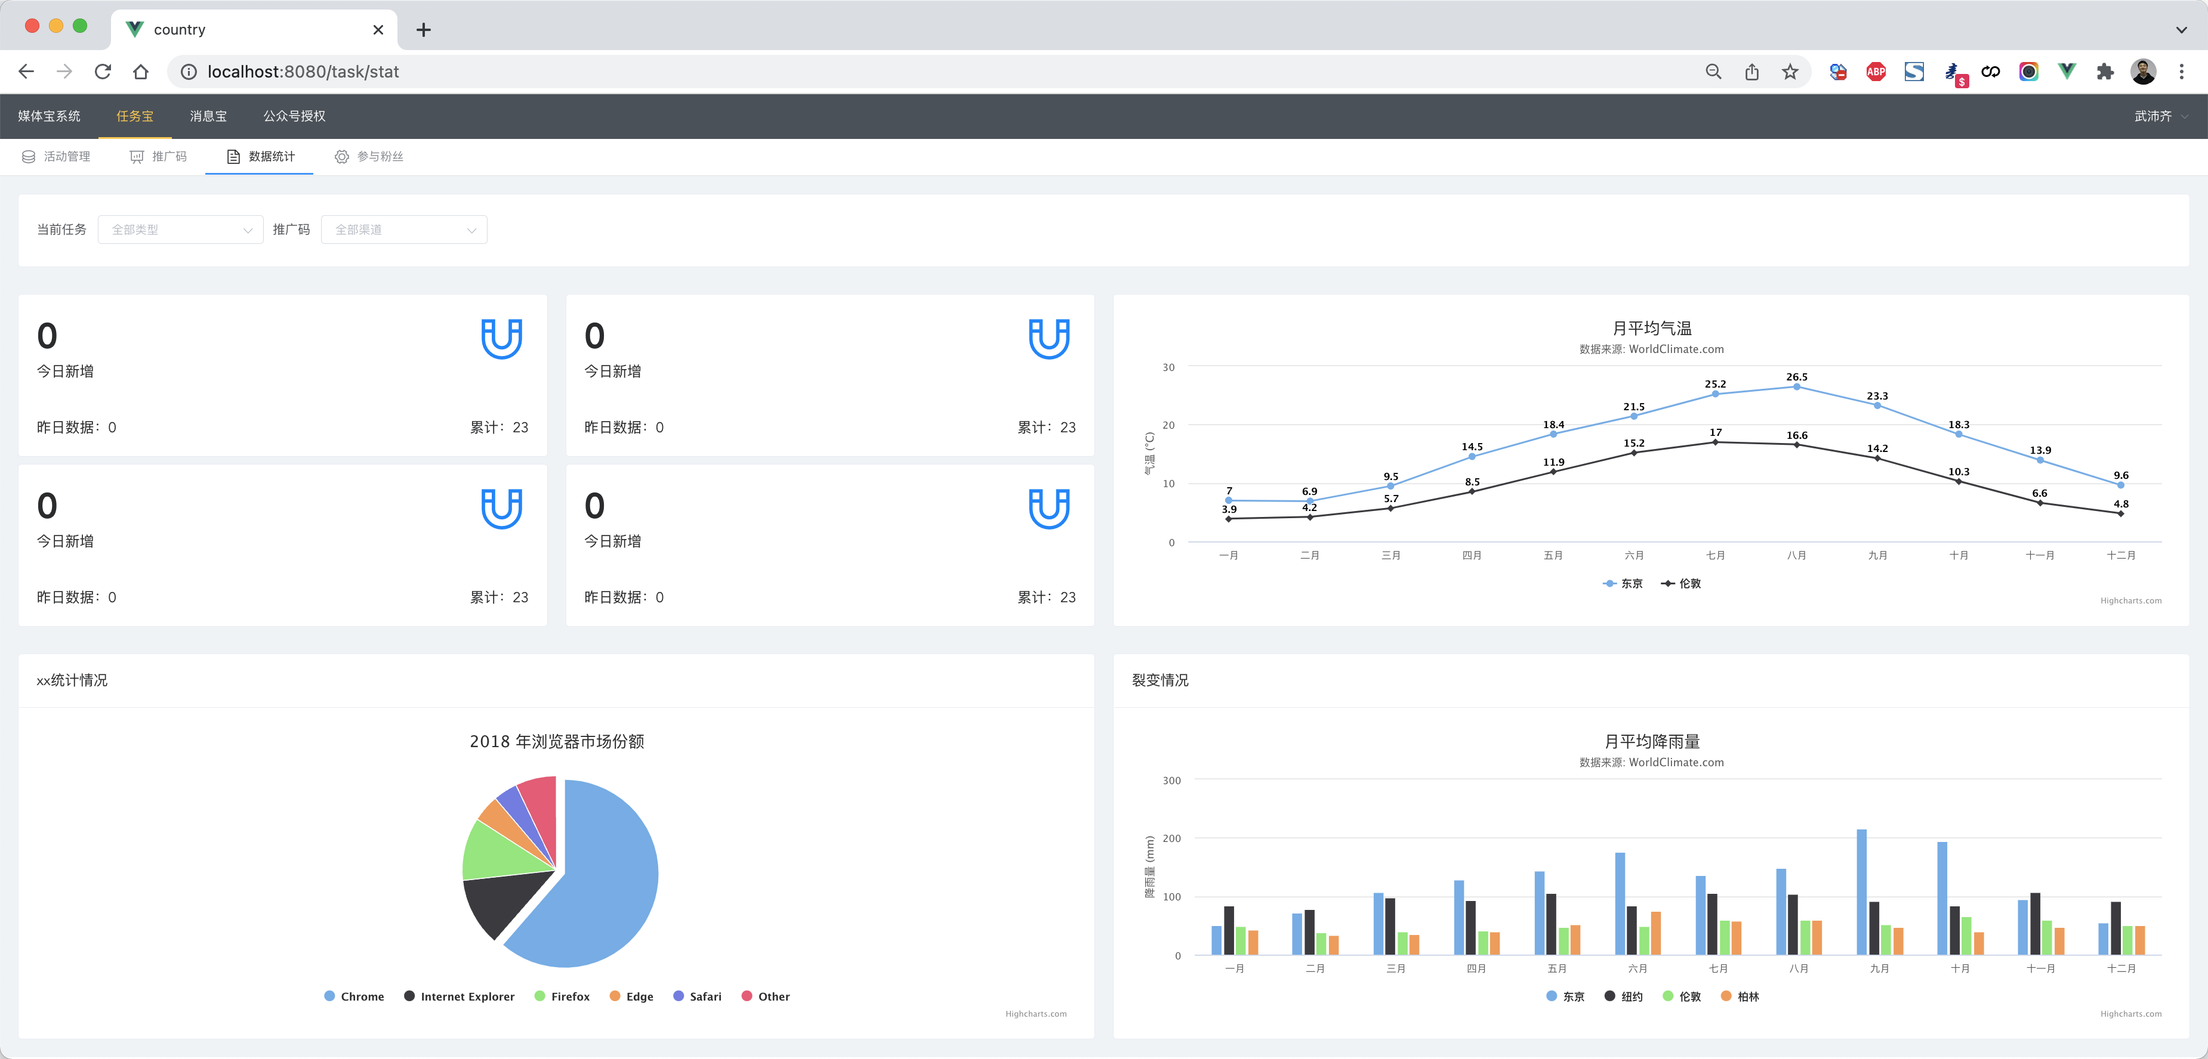The width and height of the screenshot is (2208, 1059).
Task: Go back to previous page in browser
Action: tap(27, 72)
